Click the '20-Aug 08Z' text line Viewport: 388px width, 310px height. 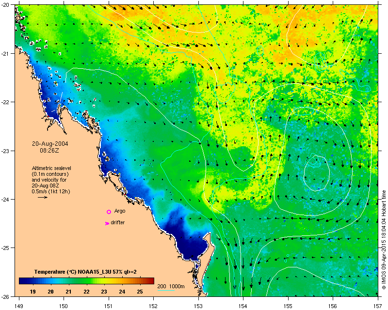[45, 186]
